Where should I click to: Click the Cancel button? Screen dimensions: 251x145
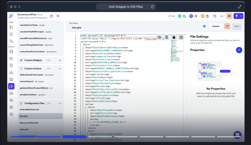tap(216, 26)
